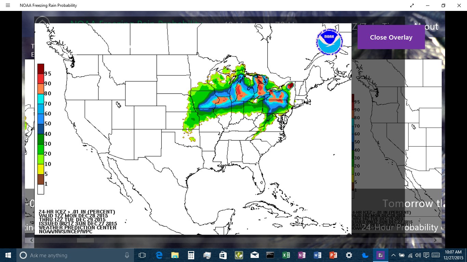Open Task View from the taskbar
The width and height of the screenshot is (467, 262).
(x=142, y=255)
